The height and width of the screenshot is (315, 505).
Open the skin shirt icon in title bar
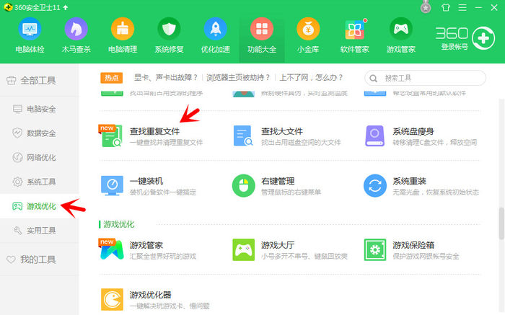[x=446, y=7]
